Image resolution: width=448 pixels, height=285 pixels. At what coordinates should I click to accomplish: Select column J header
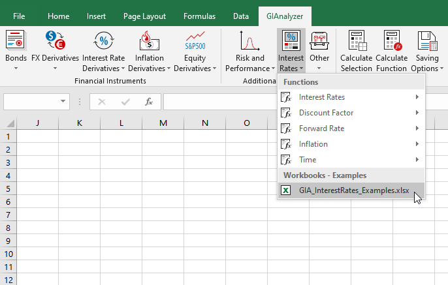click(x=37, y=123)
